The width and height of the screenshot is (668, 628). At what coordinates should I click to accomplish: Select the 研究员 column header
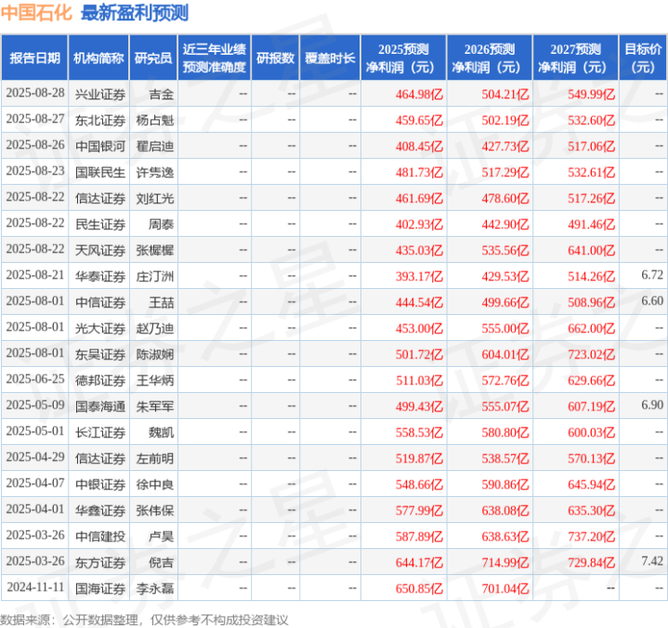coord(153,58)
